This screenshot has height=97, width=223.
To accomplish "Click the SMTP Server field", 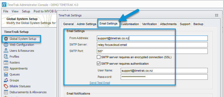I will click(152, 45).
